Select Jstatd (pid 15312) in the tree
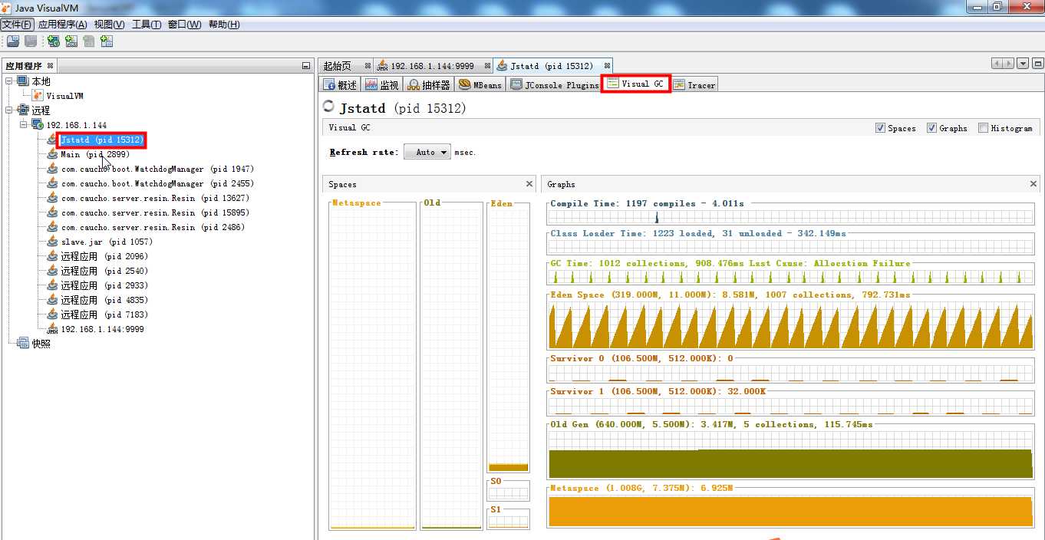Viewport: 1045px width, 540px height. click(x=101, y=140)
